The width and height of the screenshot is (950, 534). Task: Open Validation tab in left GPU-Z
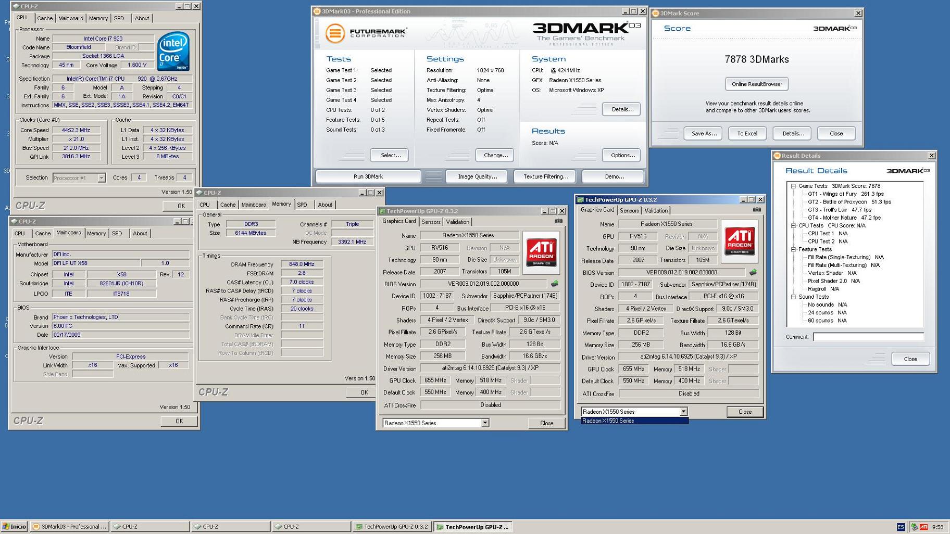457,222
